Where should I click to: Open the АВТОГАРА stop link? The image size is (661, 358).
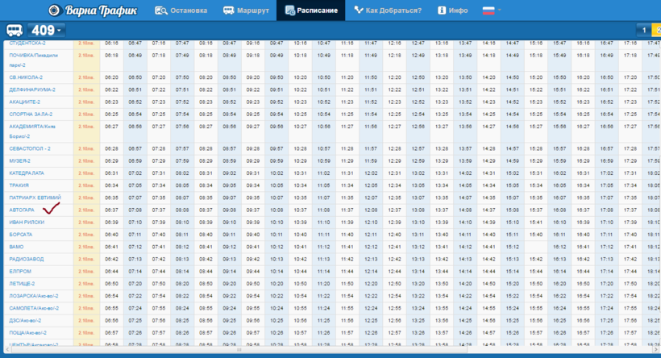click(22, 210)
